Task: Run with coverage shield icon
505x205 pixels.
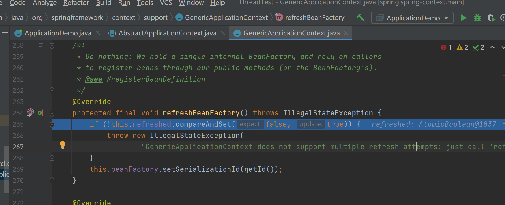Action: click(x=491, y=18)
